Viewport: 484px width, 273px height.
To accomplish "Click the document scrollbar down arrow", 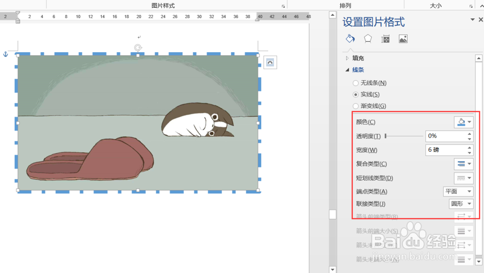I will 333,270.
